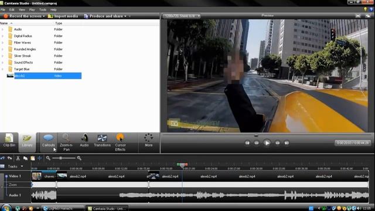375x211 pixels.
Task: Open the File menu
Action: pyautogui.click(x=3, y=10)
